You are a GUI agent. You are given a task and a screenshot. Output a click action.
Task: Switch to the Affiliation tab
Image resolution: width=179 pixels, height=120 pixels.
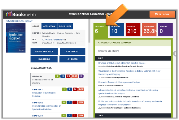(49, 26)
